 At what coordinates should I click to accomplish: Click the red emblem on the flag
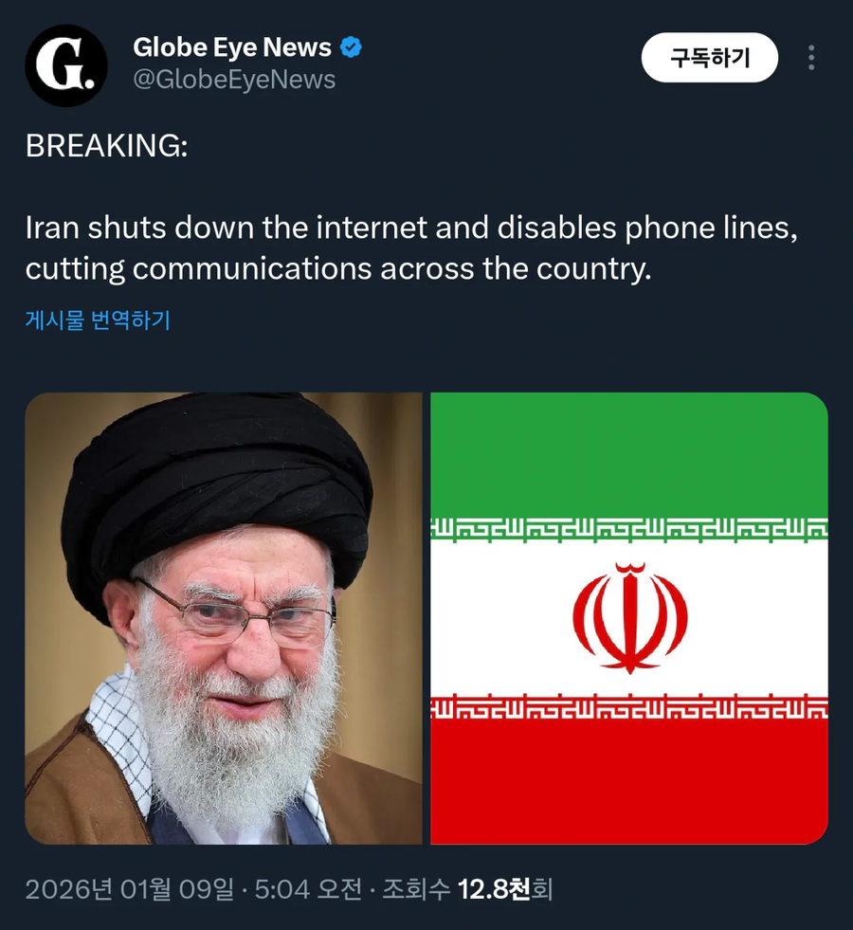point(629,618)
